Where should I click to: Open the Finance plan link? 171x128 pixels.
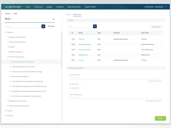[x=81, y=39]
